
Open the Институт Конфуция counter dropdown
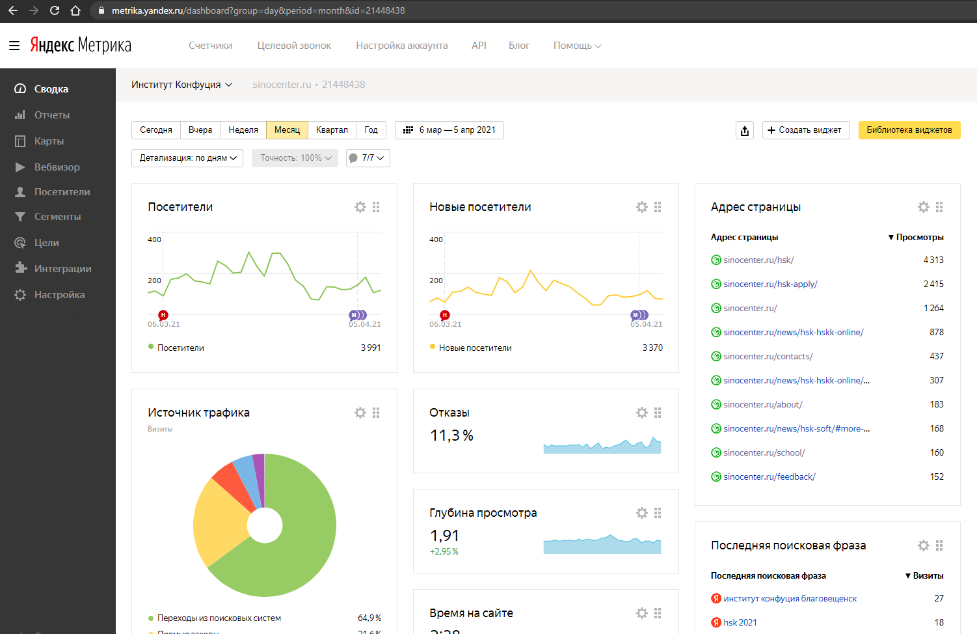click(x=181, y=85)
